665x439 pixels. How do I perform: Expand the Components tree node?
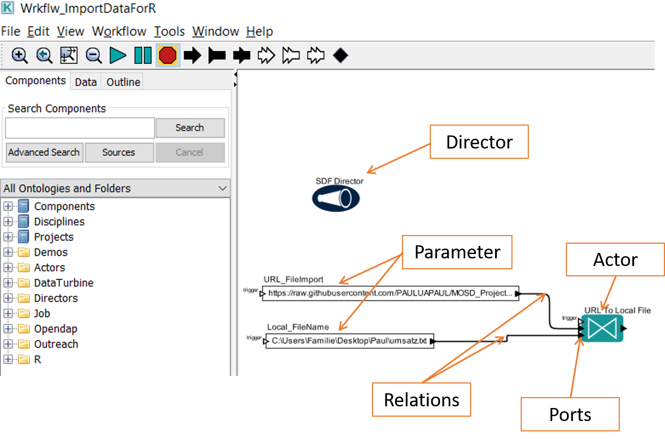[x=8, y=206]
